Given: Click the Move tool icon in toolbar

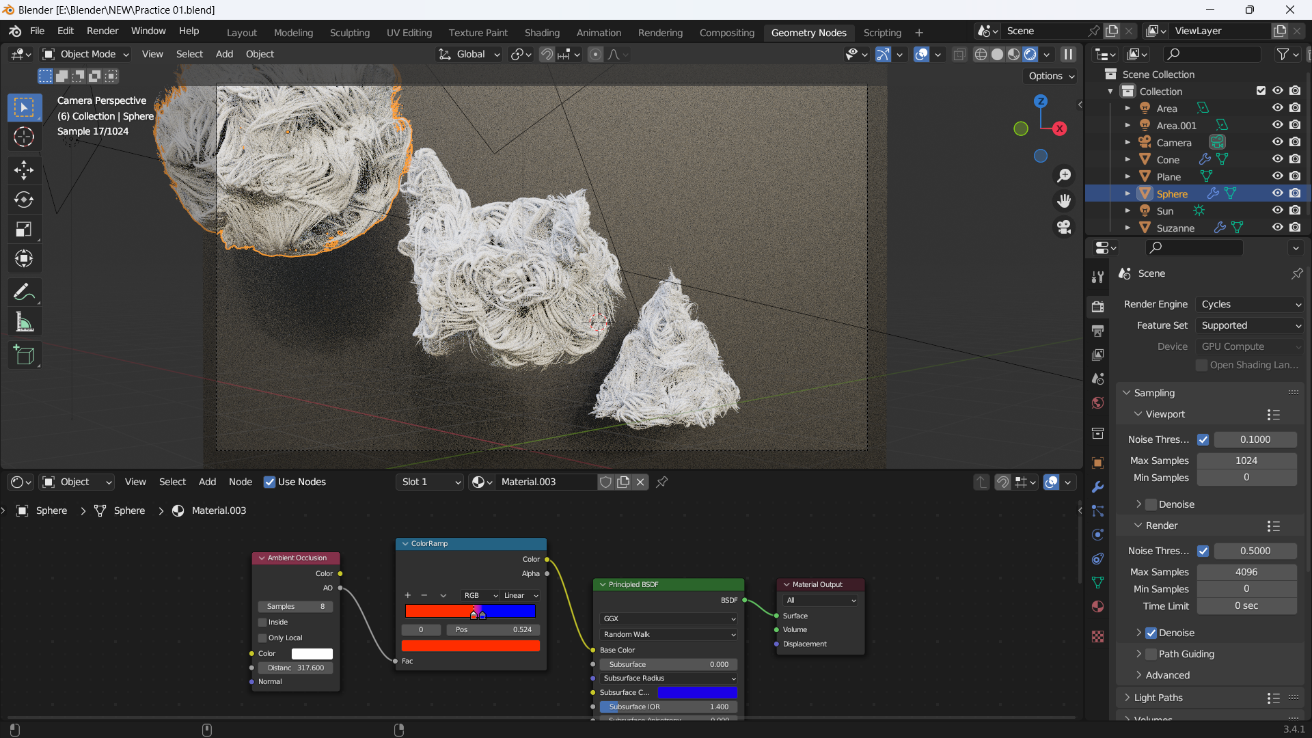Looking at the screenshot, I should (x=25, y=169).
